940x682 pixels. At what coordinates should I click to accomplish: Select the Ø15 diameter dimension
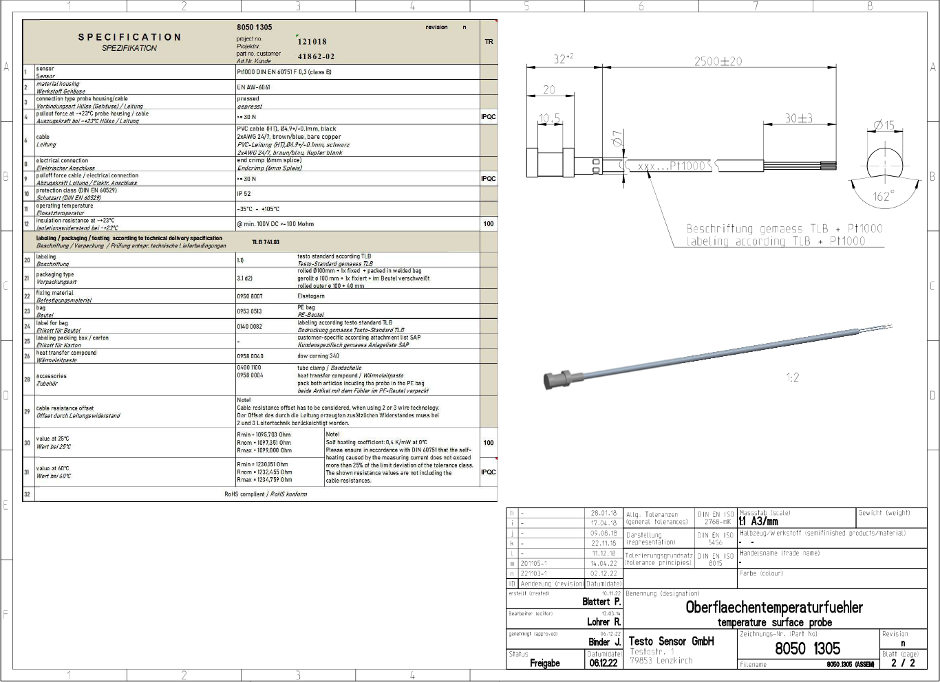coord(884,125)
